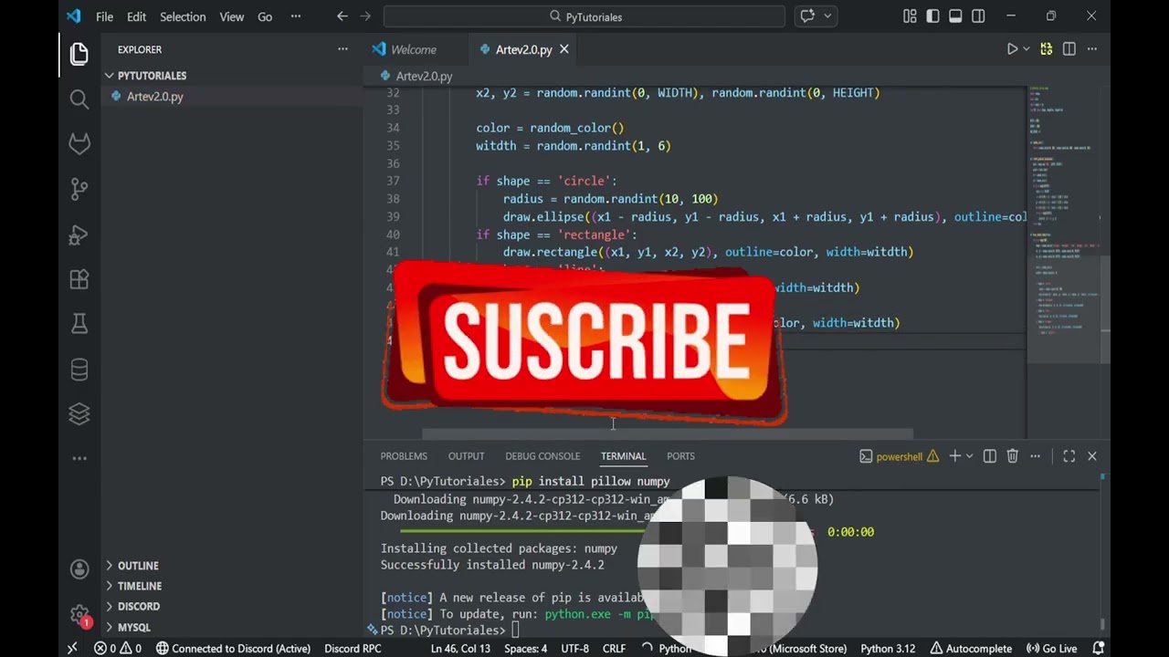Open editor more actions ellipsis
This screenshot has height=657, width=1169.
tap(1092, 49)
